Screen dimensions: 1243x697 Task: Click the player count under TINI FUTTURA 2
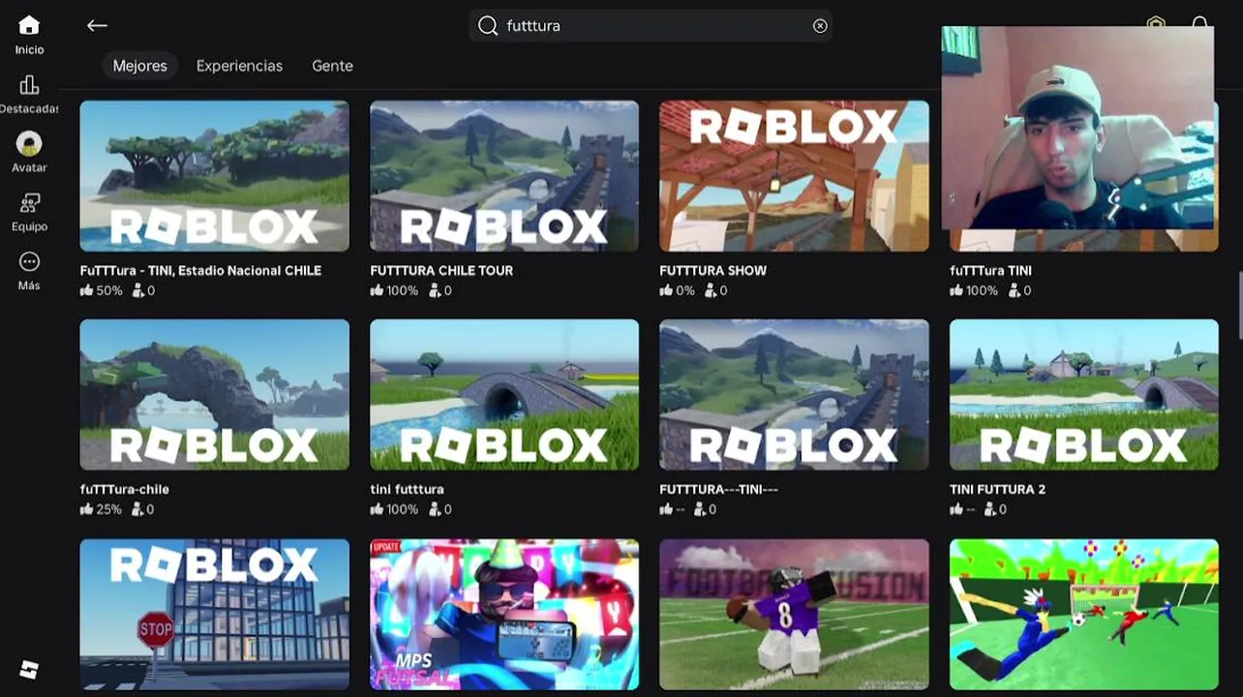[995, 509]
